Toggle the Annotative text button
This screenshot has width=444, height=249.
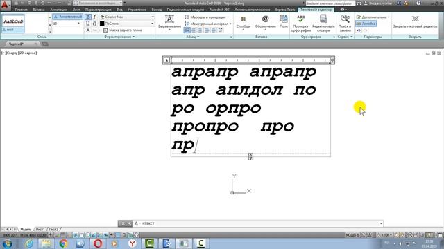pos(68,17)
